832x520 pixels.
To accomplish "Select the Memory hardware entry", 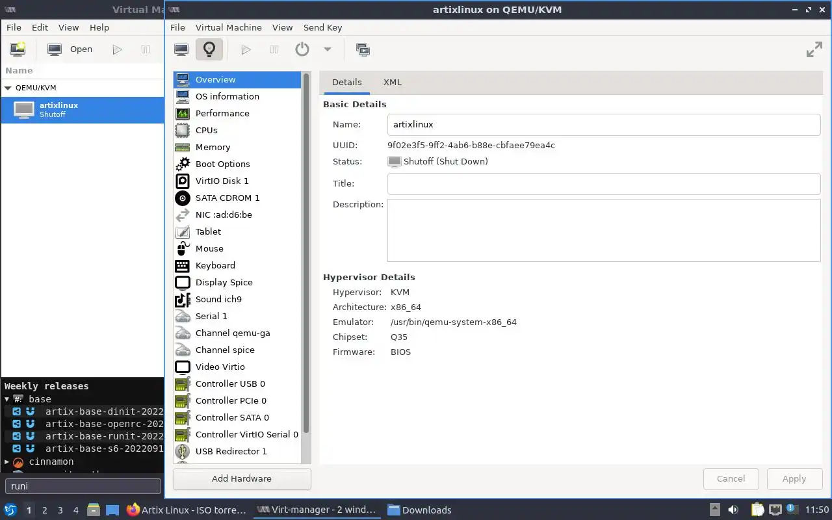I will [237, 147].
